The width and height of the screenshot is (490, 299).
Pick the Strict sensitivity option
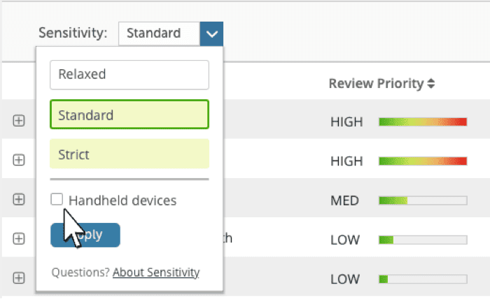tap(129, 154)
